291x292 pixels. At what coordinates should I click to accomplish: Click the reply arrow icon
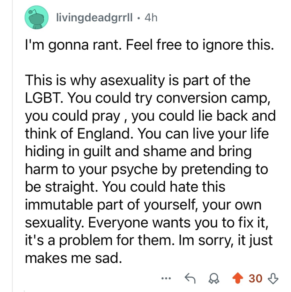coord(190,278)
